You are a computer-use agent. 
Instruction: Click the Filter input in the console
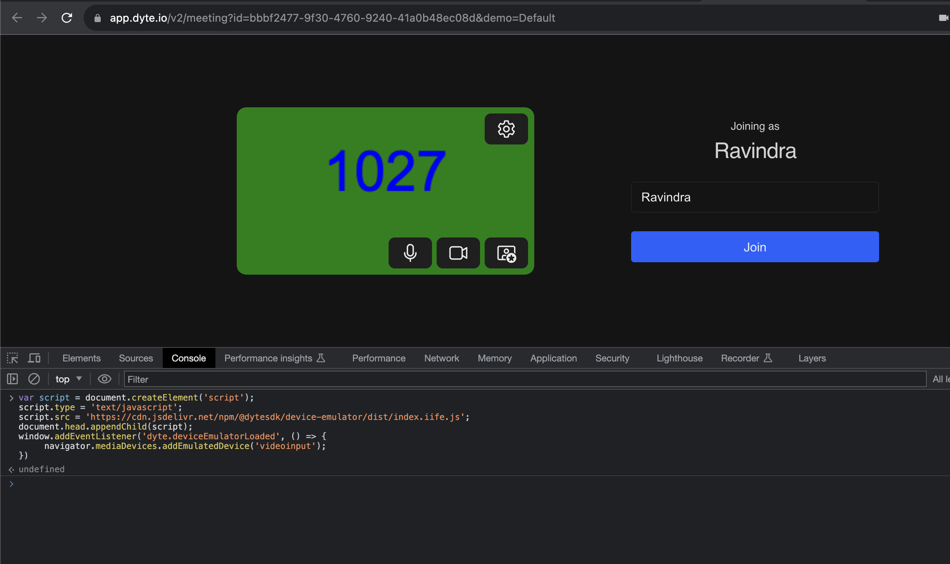(271, 379)
